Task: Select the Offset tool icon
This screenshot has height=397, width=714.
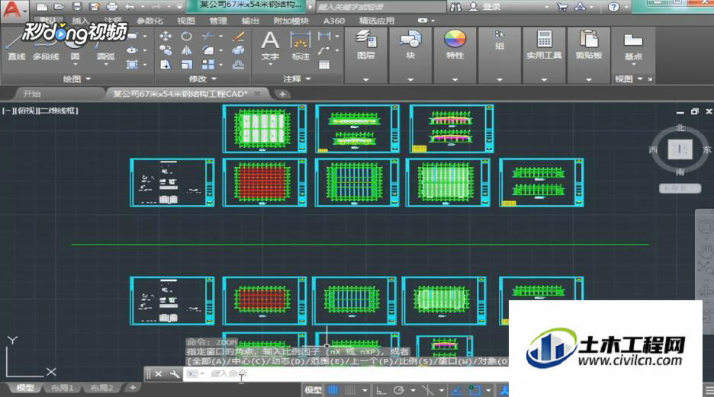Action: (238, 65)
